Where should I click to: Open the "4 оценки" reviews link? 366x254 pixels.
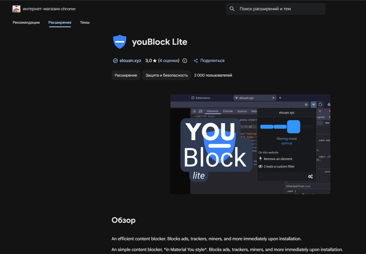(169, 61)
